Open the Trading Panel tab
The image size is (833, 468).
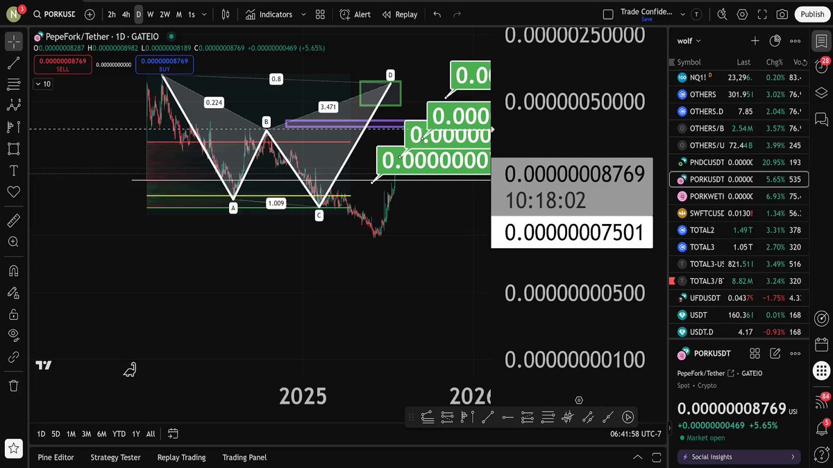(x=244, y=457)
